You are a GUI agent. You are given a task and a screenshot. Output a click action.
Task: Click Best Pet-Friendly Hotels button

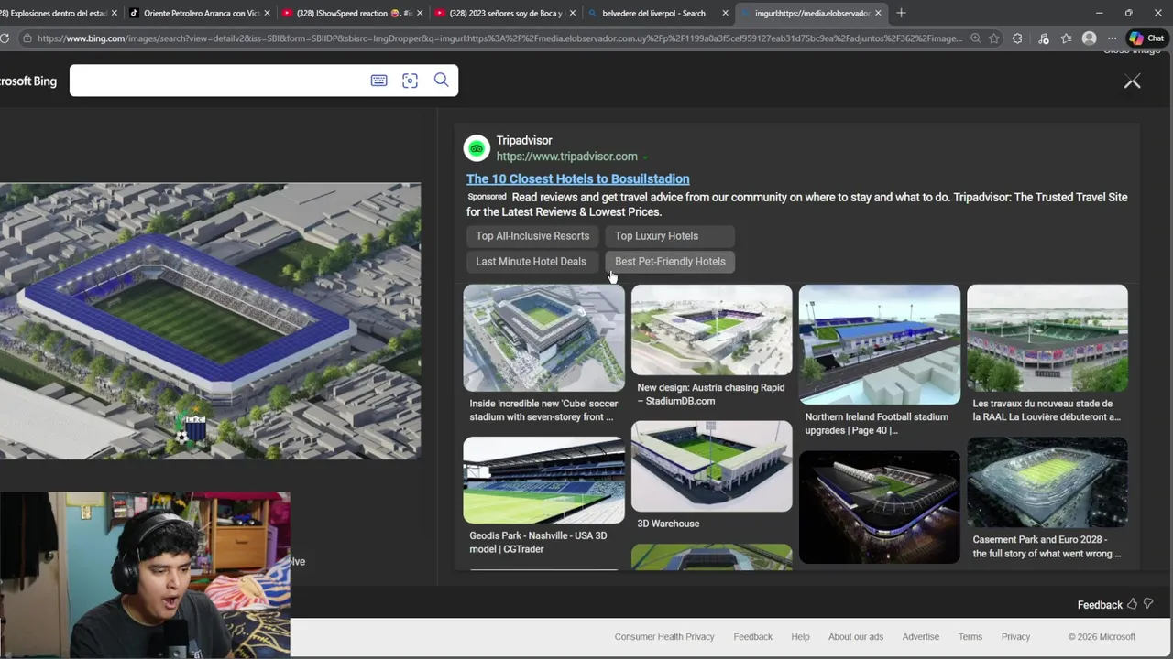[x=670, y=262]
